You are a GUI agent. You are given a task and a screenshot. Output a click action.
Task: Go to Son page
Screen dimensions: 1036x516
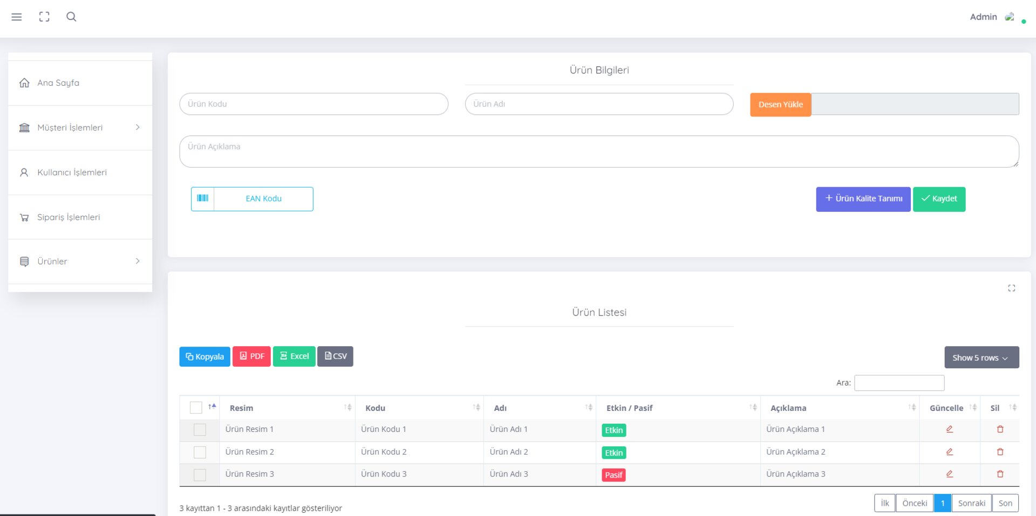[x=1005, y=503]
